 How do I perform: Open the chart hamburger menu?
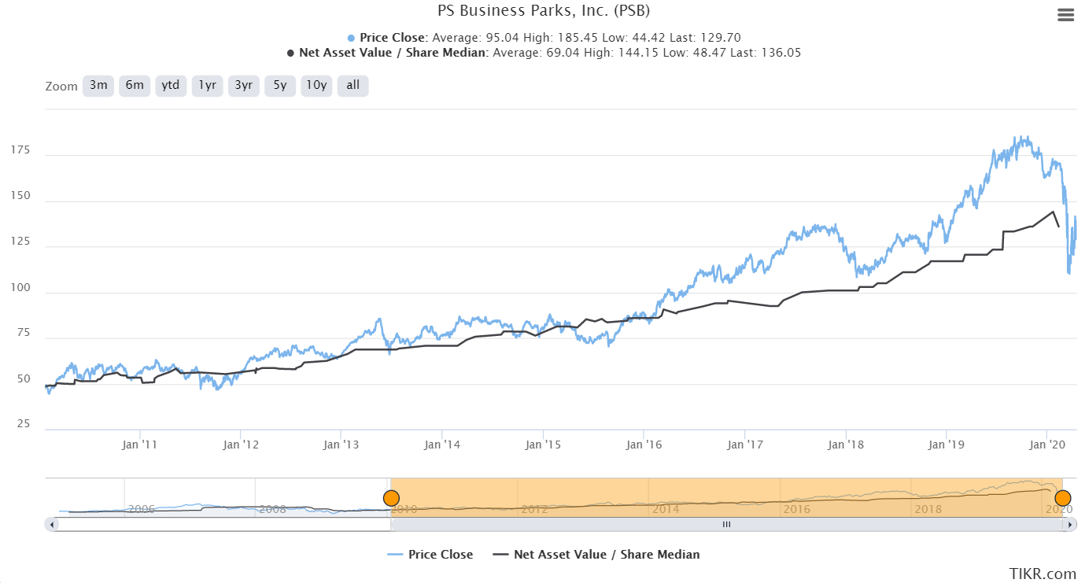(1066, 15)
